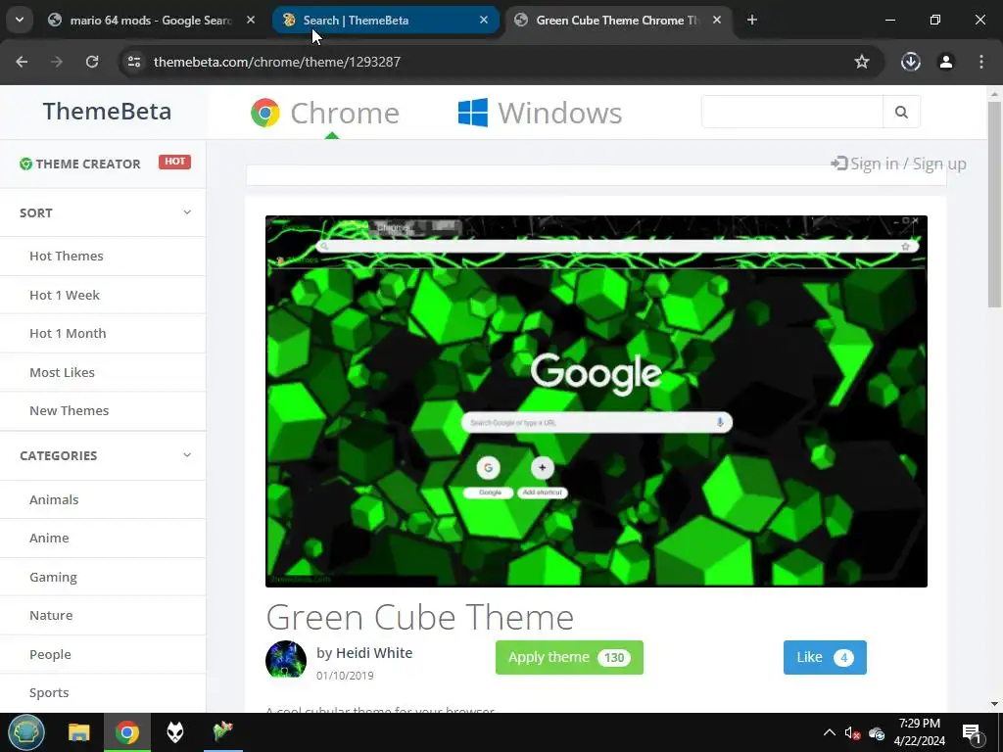Go back to the previous page
Screen dimensions: 1003x752
pos(22,62)
